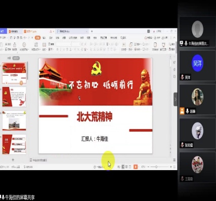Toggle Underline formatting
The height and width of the screenshot is (201, 216).
coord(64,49)
